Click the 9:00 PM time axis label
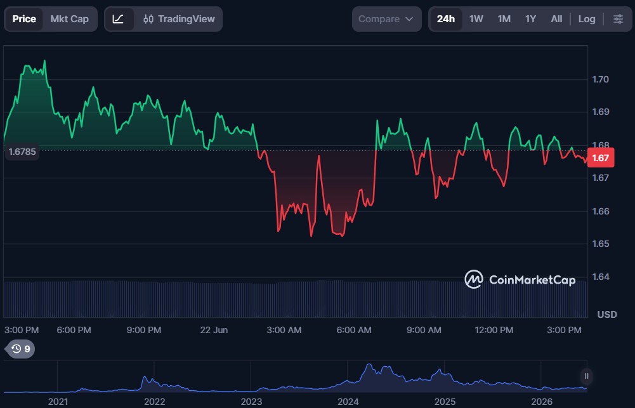The image size is (635, 408). (144, 330)
